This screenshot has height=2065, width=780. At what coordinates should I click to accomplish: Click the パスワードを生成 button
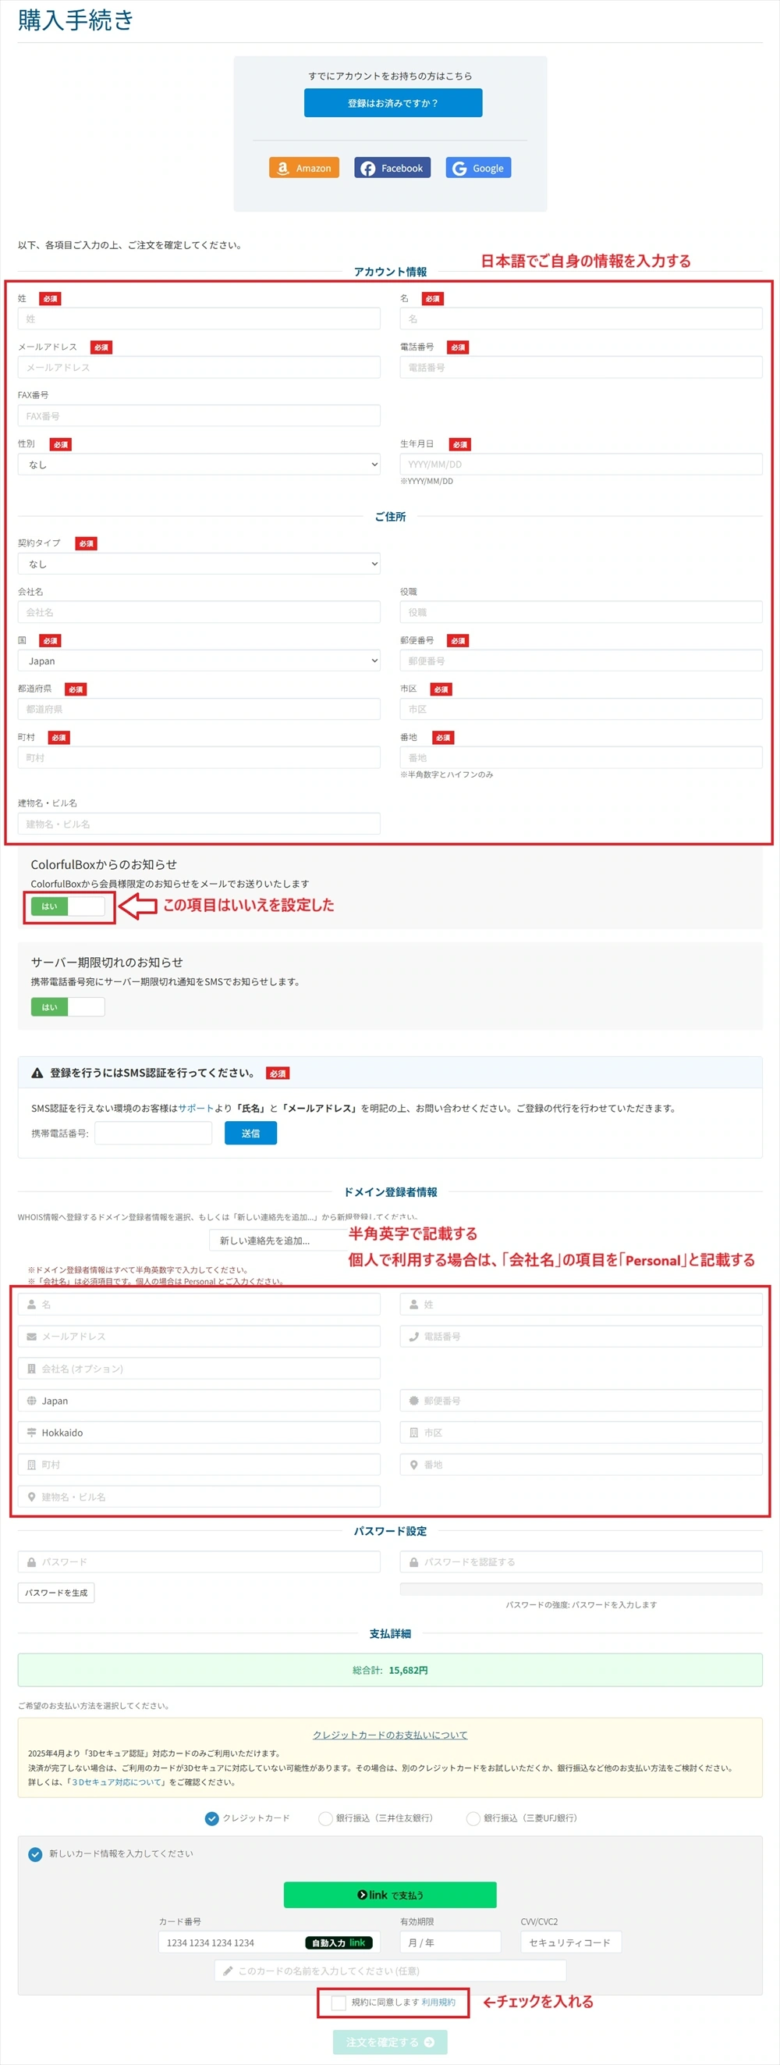56,1593
